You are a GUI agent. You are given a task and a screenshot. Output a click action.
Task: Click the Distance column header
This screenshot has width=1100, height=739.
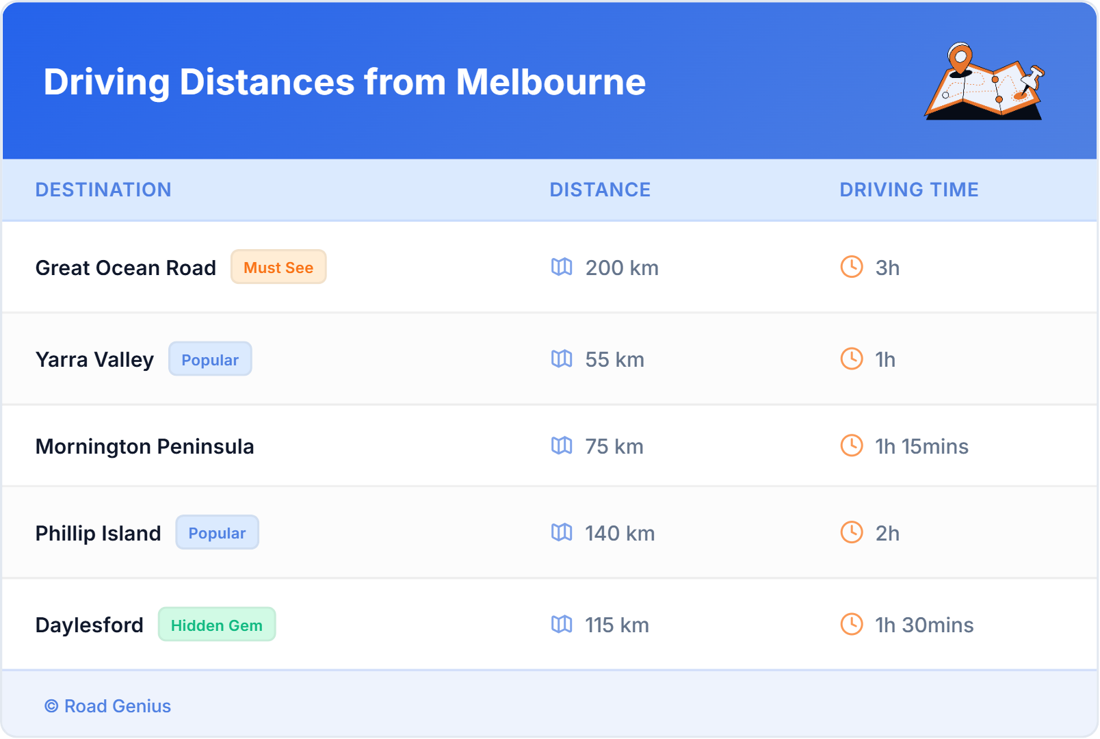tap(600, 190)
